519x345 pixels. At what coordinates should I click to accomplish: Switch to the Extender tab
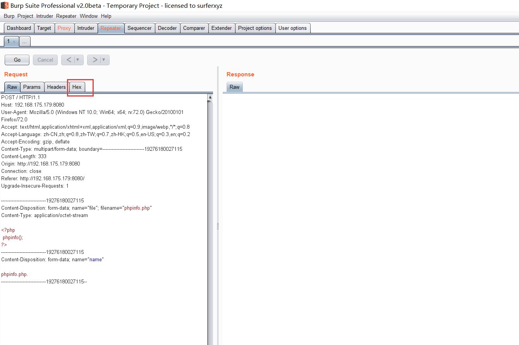[x=222, y=28]
